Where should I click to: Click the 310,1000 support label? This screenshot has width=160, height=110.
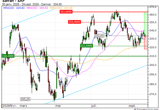click(8, 56)
